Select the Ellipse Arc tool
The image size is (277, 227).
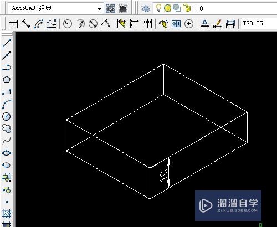pyautogui.click(x=7, y=165)
